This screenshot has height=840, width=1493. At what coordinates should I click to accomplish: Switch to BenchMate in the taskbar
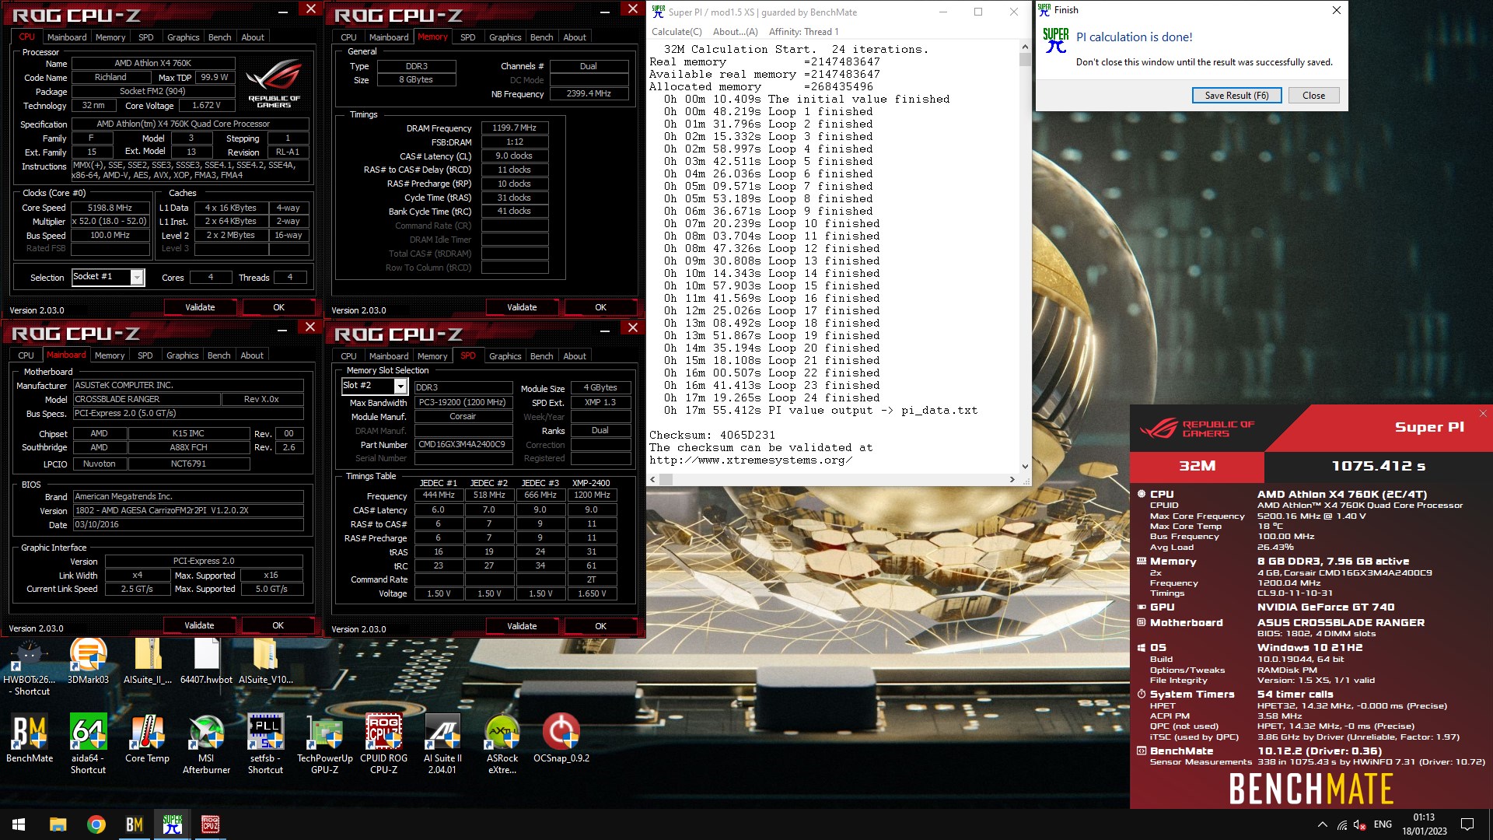tap(135, 824)
